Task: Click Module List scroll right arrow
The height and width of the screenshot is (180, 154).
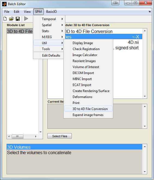Action: [36, 136]
